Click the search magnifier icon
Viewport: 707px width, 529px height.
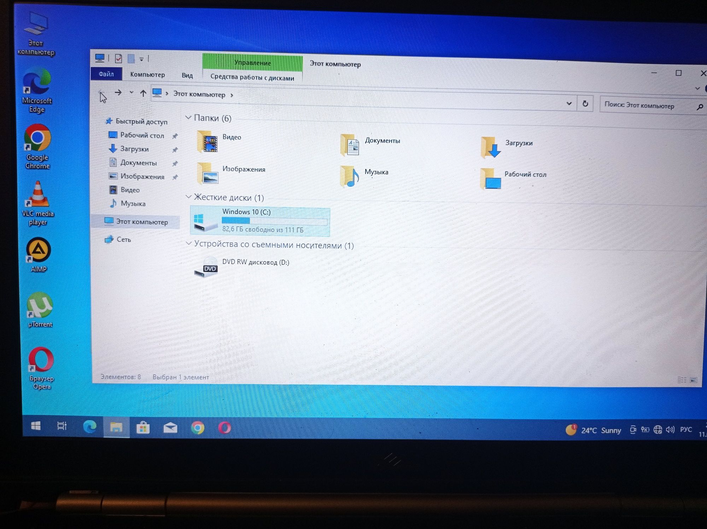click(x=700, y=107)
